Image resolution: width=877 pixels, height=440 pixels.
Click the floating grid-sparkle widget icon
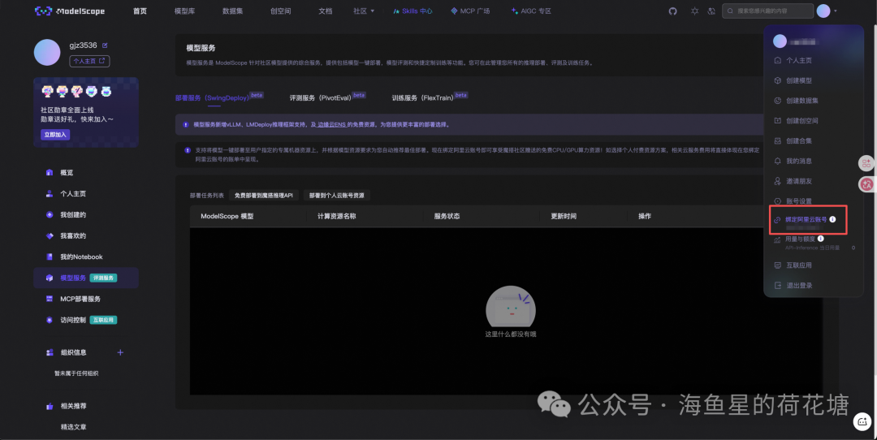pyautogui.click(x=866, y=163)
